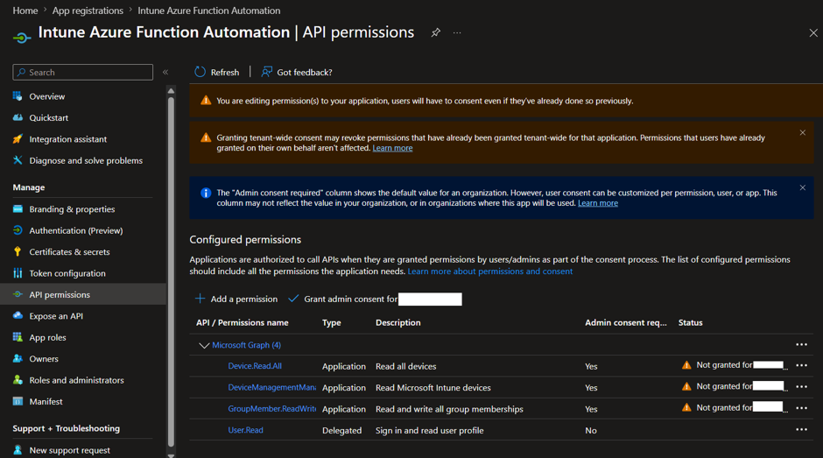Go to App registrations breadcrumb
The height and width of the screenshot is (458, 823).
pos(88,11)
